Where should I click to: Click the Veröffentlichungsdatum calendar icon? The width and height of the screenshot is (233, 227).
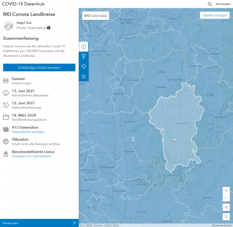point(6,117)
